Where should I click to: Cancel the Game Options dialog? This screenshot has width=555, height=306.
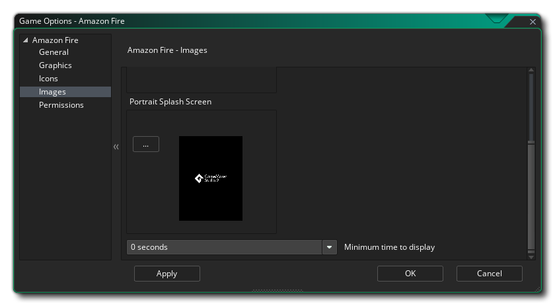pyautogui.click(x=490, y=274)
